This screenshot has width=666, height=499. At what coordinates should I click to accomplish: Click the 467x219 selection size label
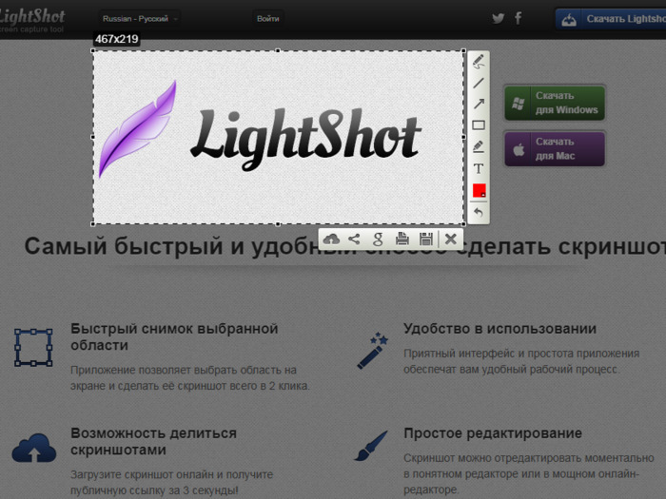point(117,39)
